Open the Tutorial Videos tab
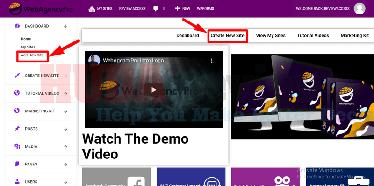 tap(313, 36)
